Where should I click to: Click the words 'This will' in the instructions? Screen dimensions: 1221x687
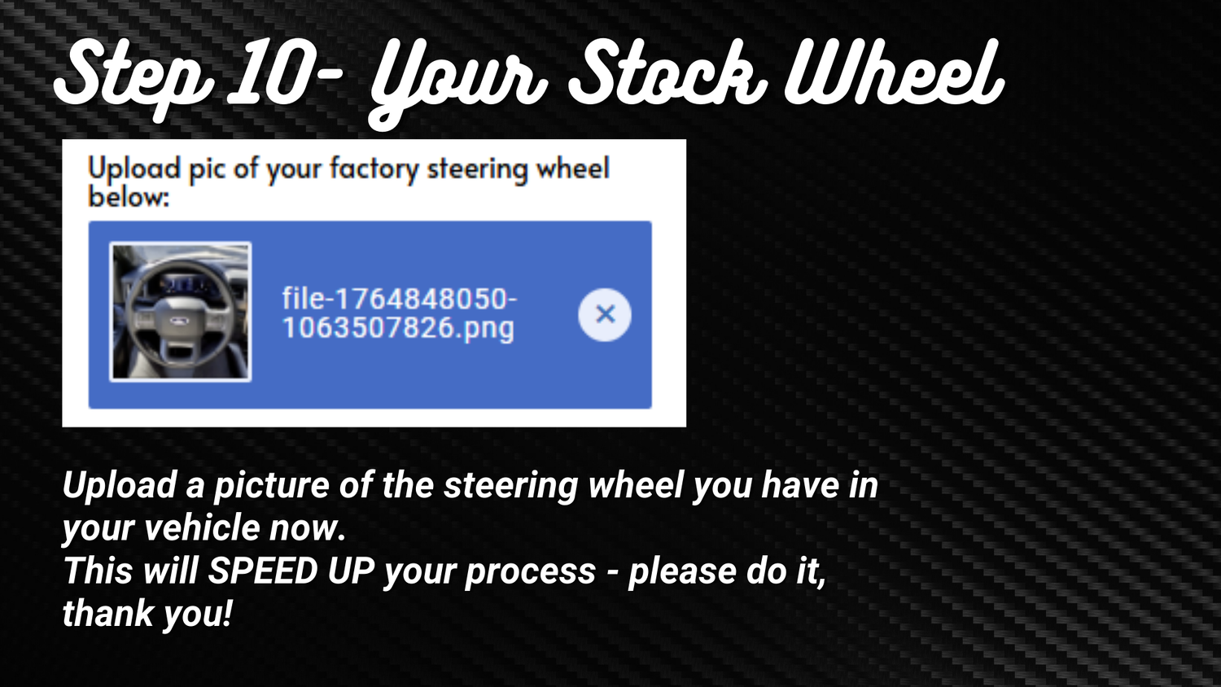point(130,571)
